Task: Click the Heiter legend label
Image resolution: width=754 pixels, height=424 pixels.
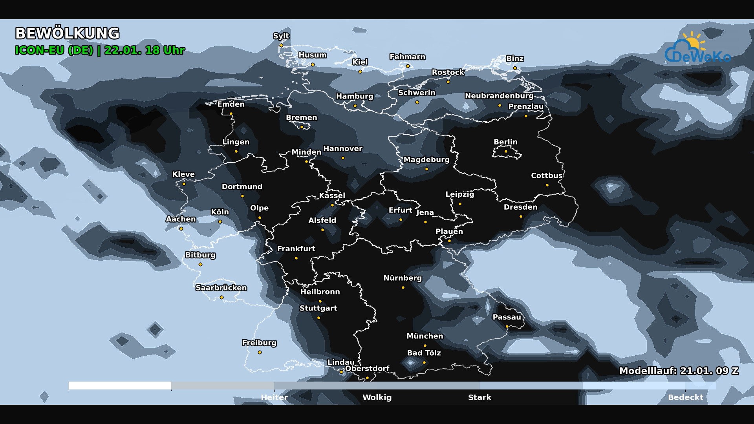Action: (x=274, y=398)
